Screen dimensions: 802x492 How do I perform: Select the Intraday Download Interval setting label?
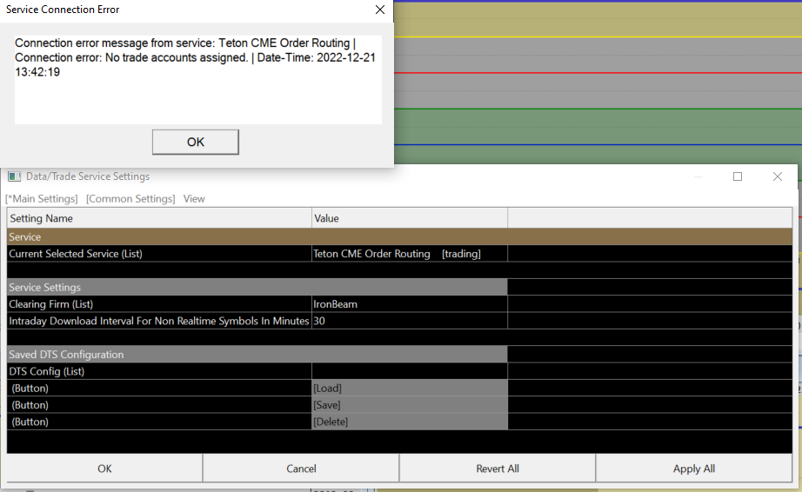coord(159,321)
